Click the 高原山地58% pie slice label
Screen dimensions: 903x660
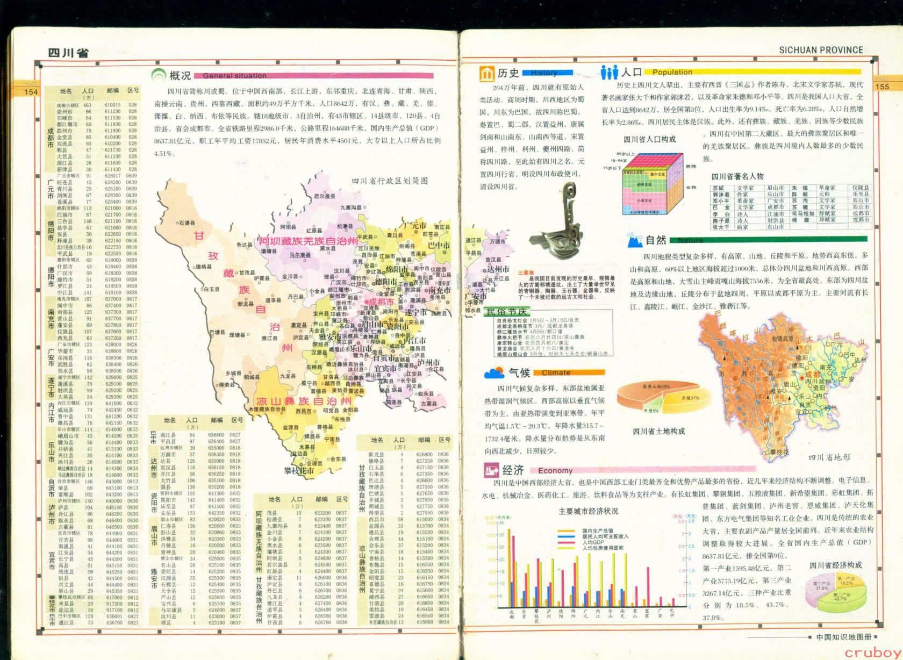pyautogui.click(x=656, y=386)
